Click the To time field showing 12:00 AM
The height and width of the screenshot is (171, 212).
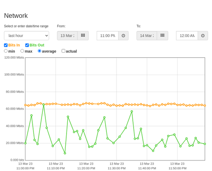(x=187, y=36)
